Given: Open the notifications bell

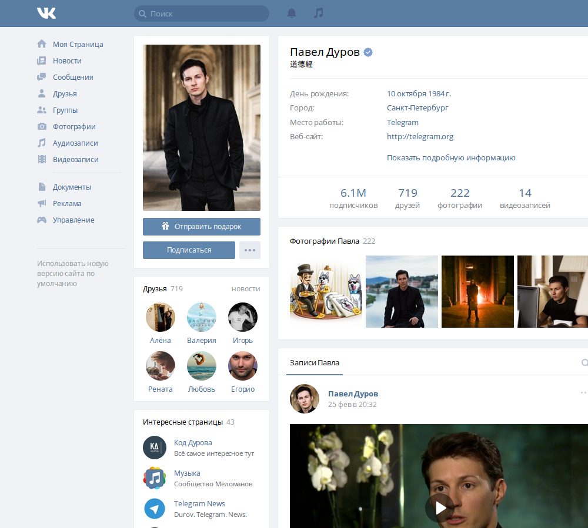Looking at the screenshot, I should pyautogui.click(x=292, y=14).
